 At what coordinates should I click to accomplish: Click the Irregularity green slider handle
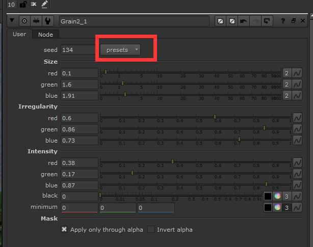[x=264, y=128]
